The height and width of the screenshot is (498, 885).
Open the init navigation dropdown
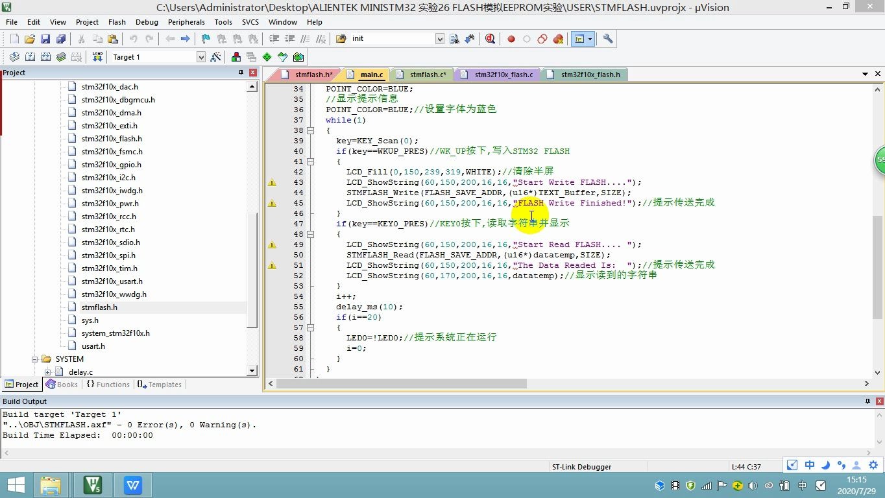point(440,38)
